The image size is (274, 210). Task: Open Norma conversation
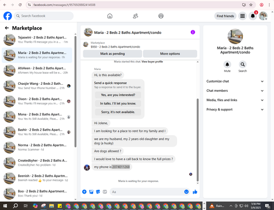click(x=37, y=147)
